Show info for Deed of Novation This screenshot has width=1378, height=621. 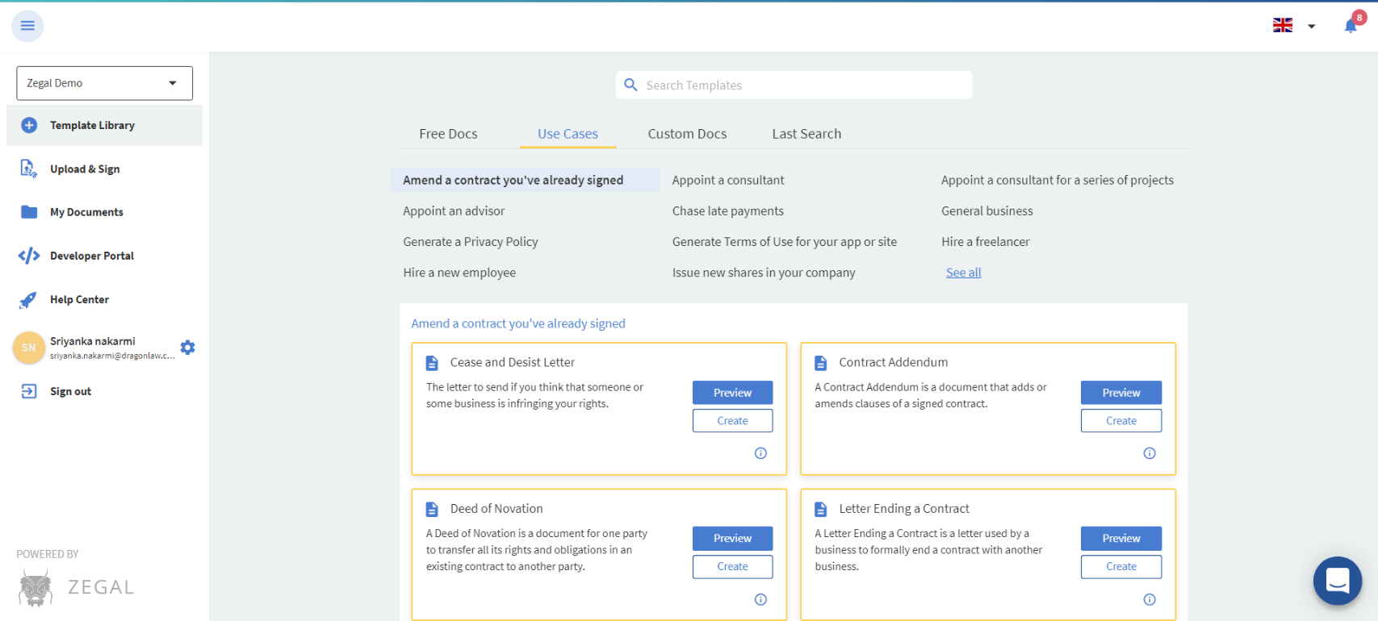760,599
